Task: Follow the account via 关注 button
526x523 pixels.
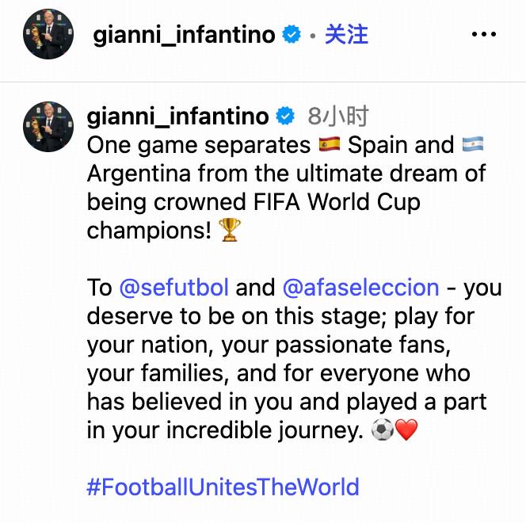Action: point(346,34)
